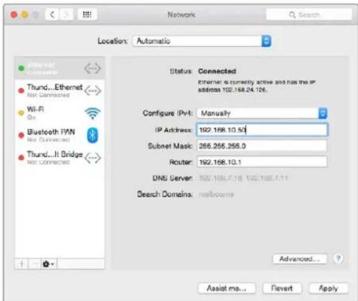Viewport: 358px width, 301px height.
Task: Click the Advanced... button
Action: point(299,259)
